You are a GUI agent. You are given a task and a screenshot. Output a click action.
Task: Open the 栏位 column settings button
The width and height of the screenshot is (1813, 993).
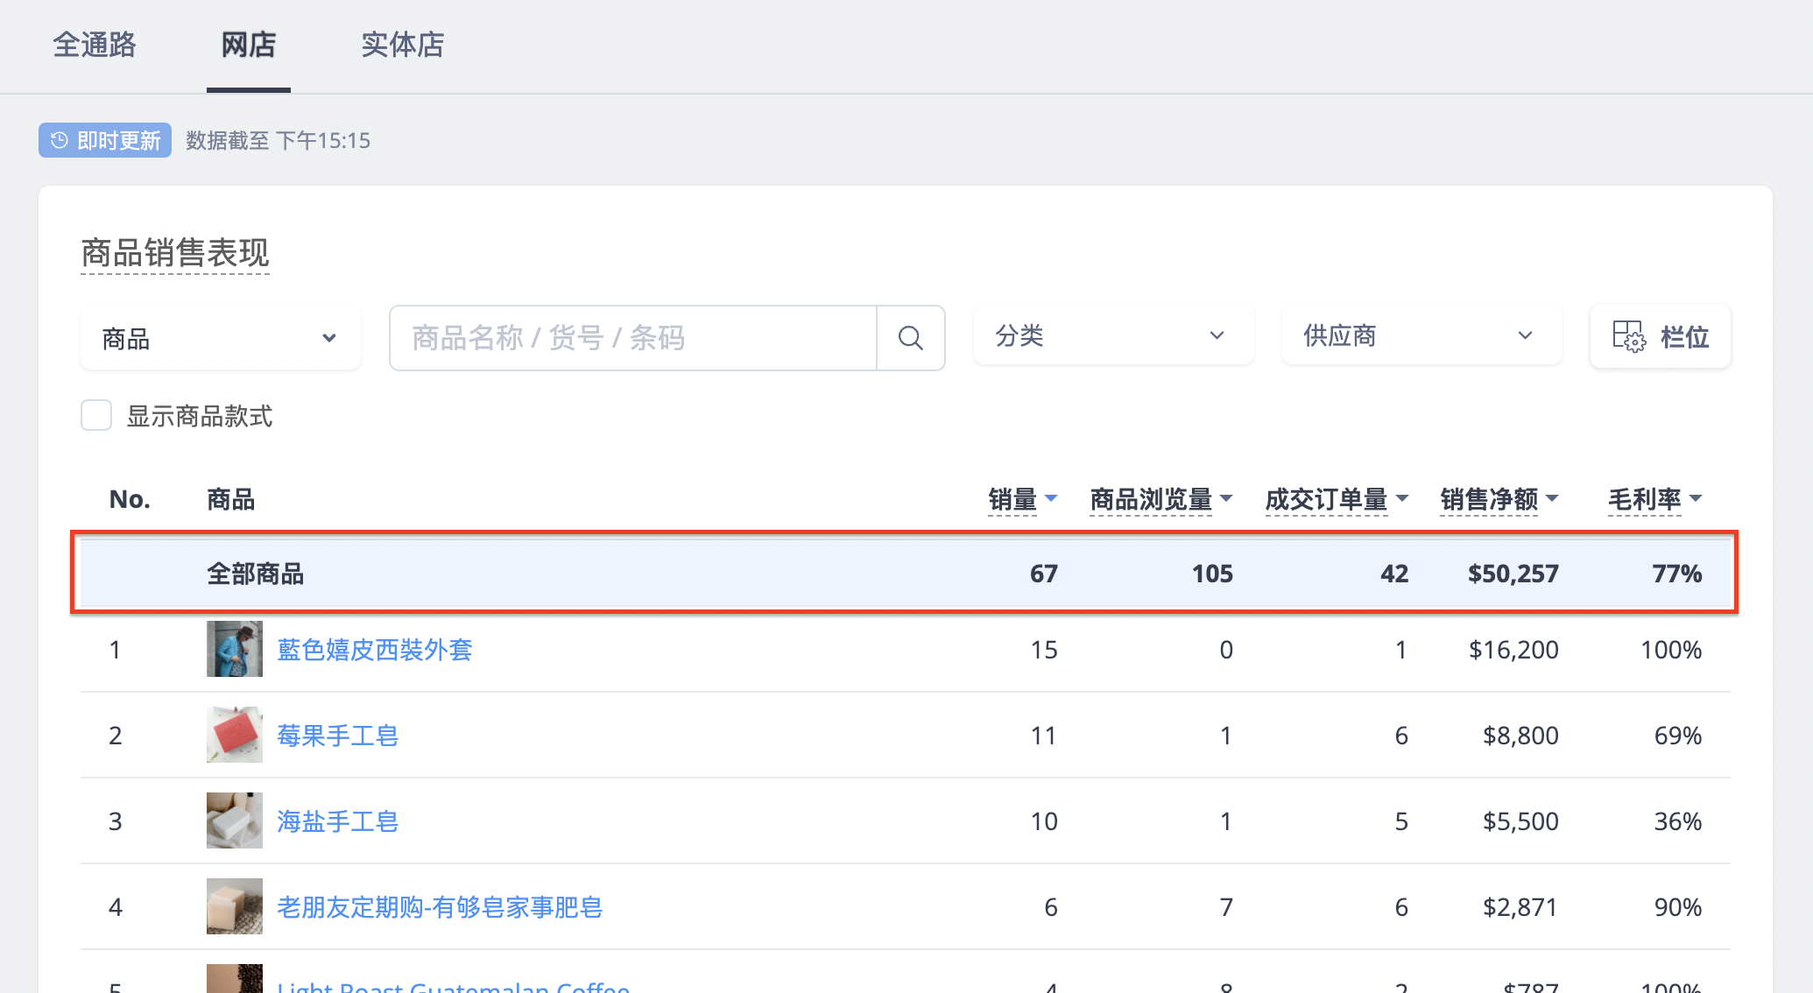click(x=1661, y=336)
